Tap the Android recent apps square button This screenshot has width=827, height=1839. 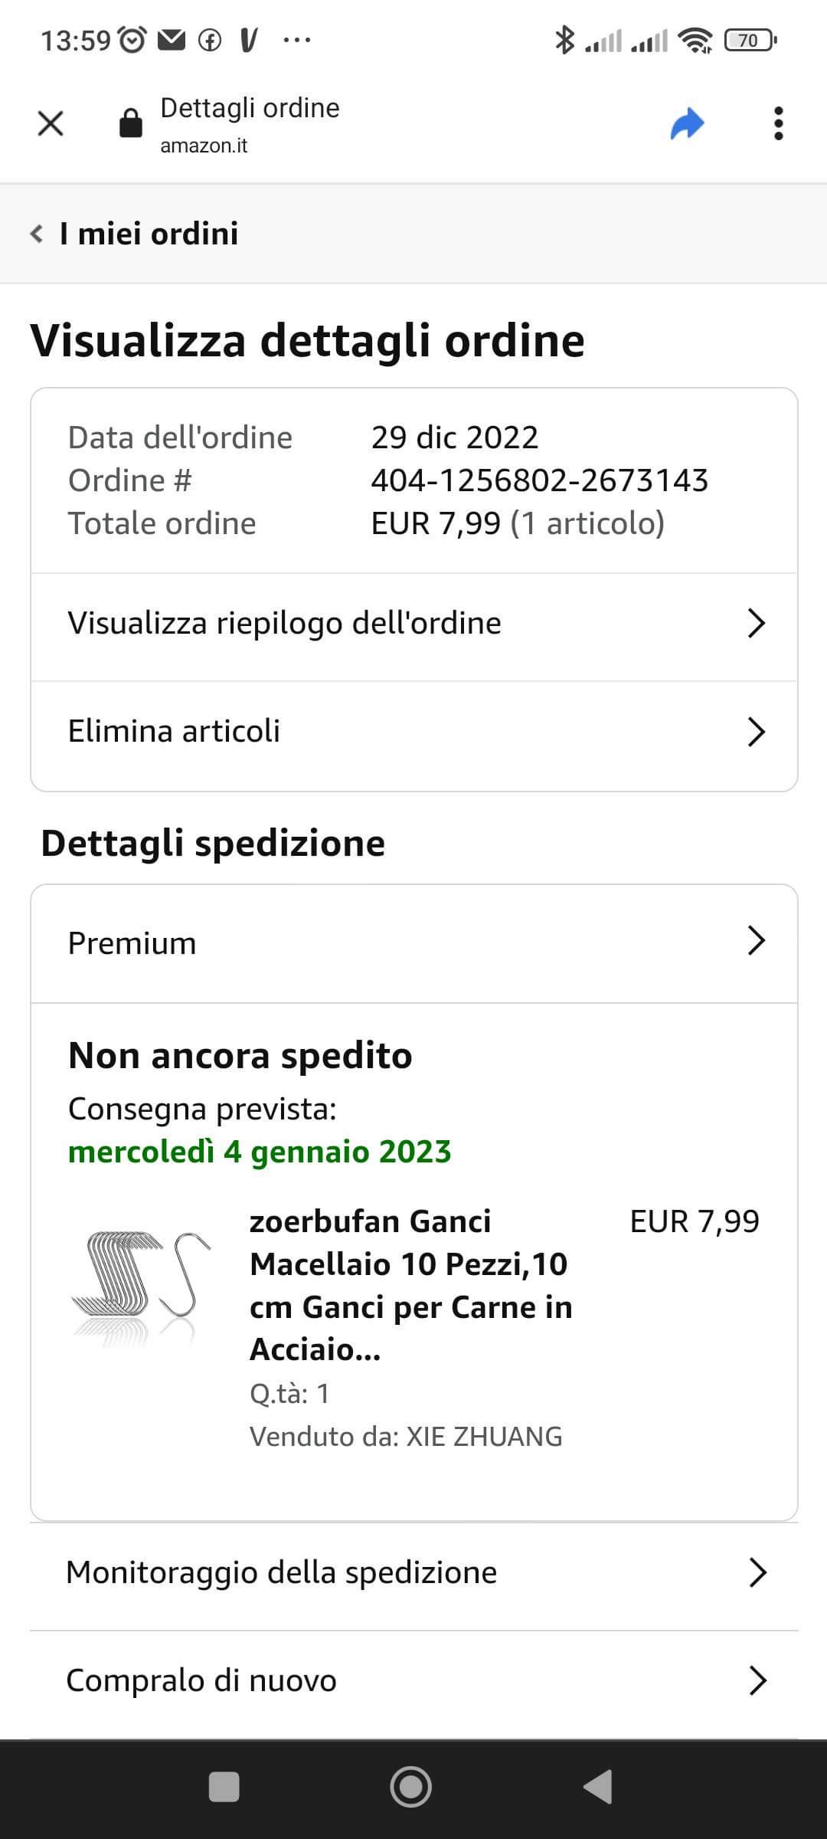pos(224,1787)
